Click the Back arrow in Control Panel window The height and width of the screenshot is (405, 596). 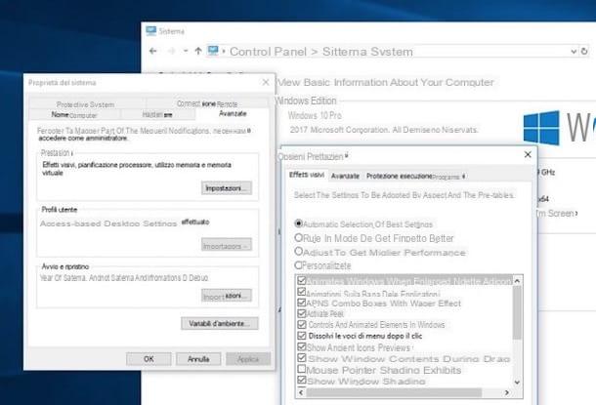(x=152, y=51)
